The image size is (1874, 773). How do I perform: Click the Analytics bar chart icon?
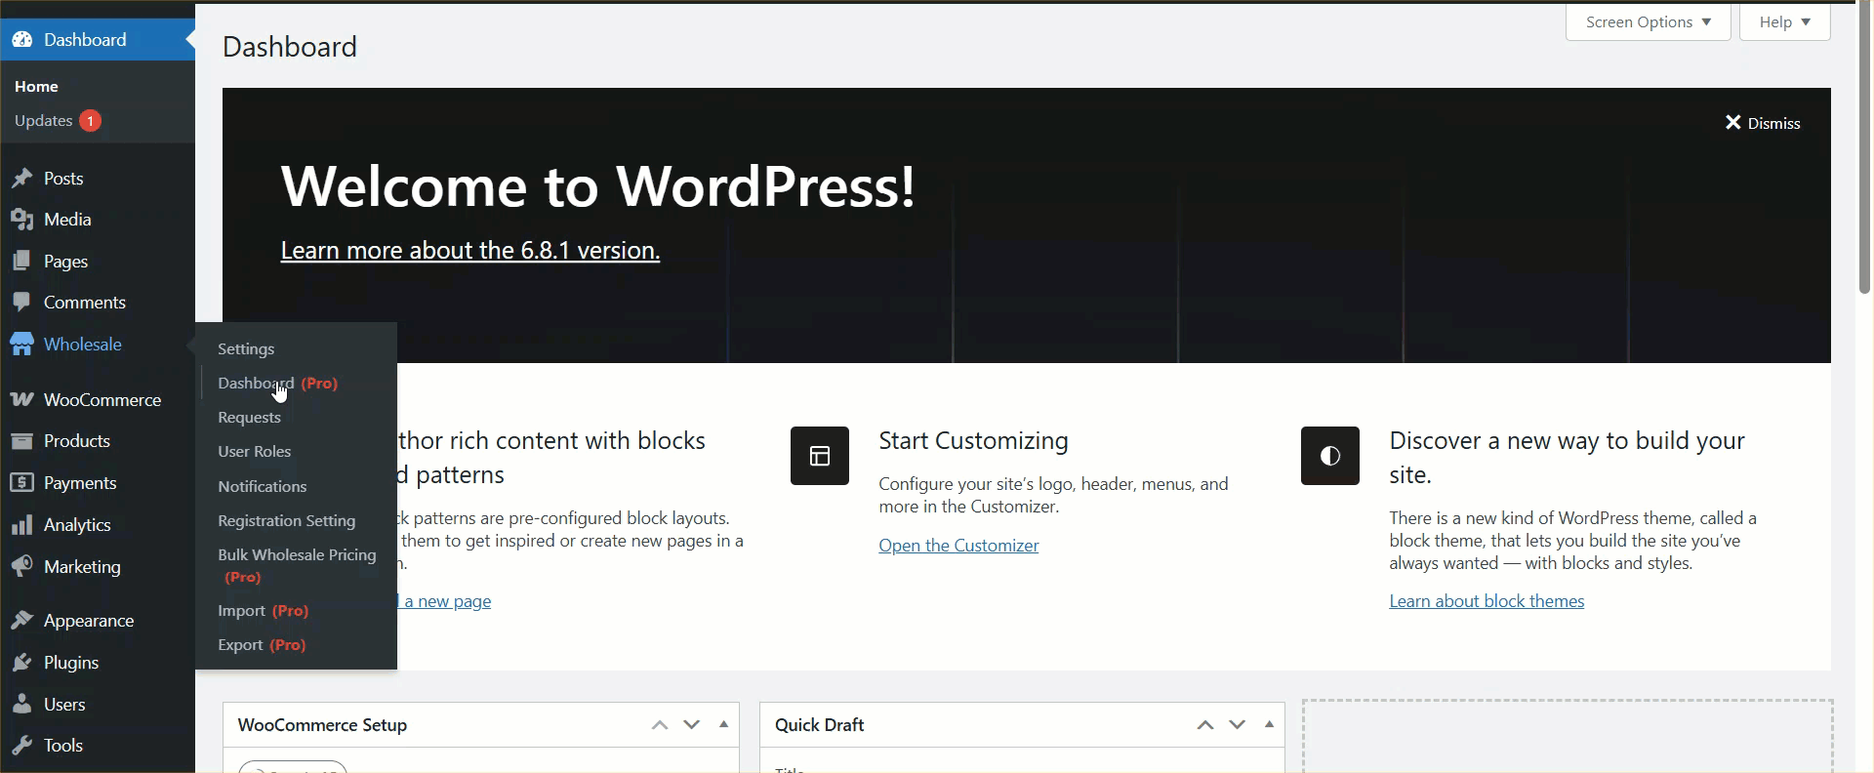click(x=21, y=525)
